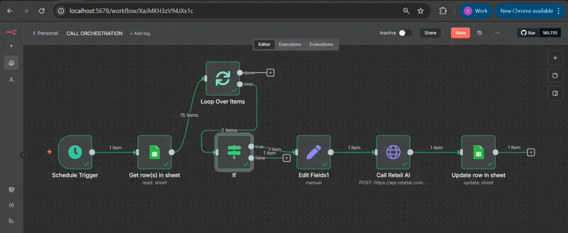Expand the collapsed left sidebar arrow

click(23, 155)
